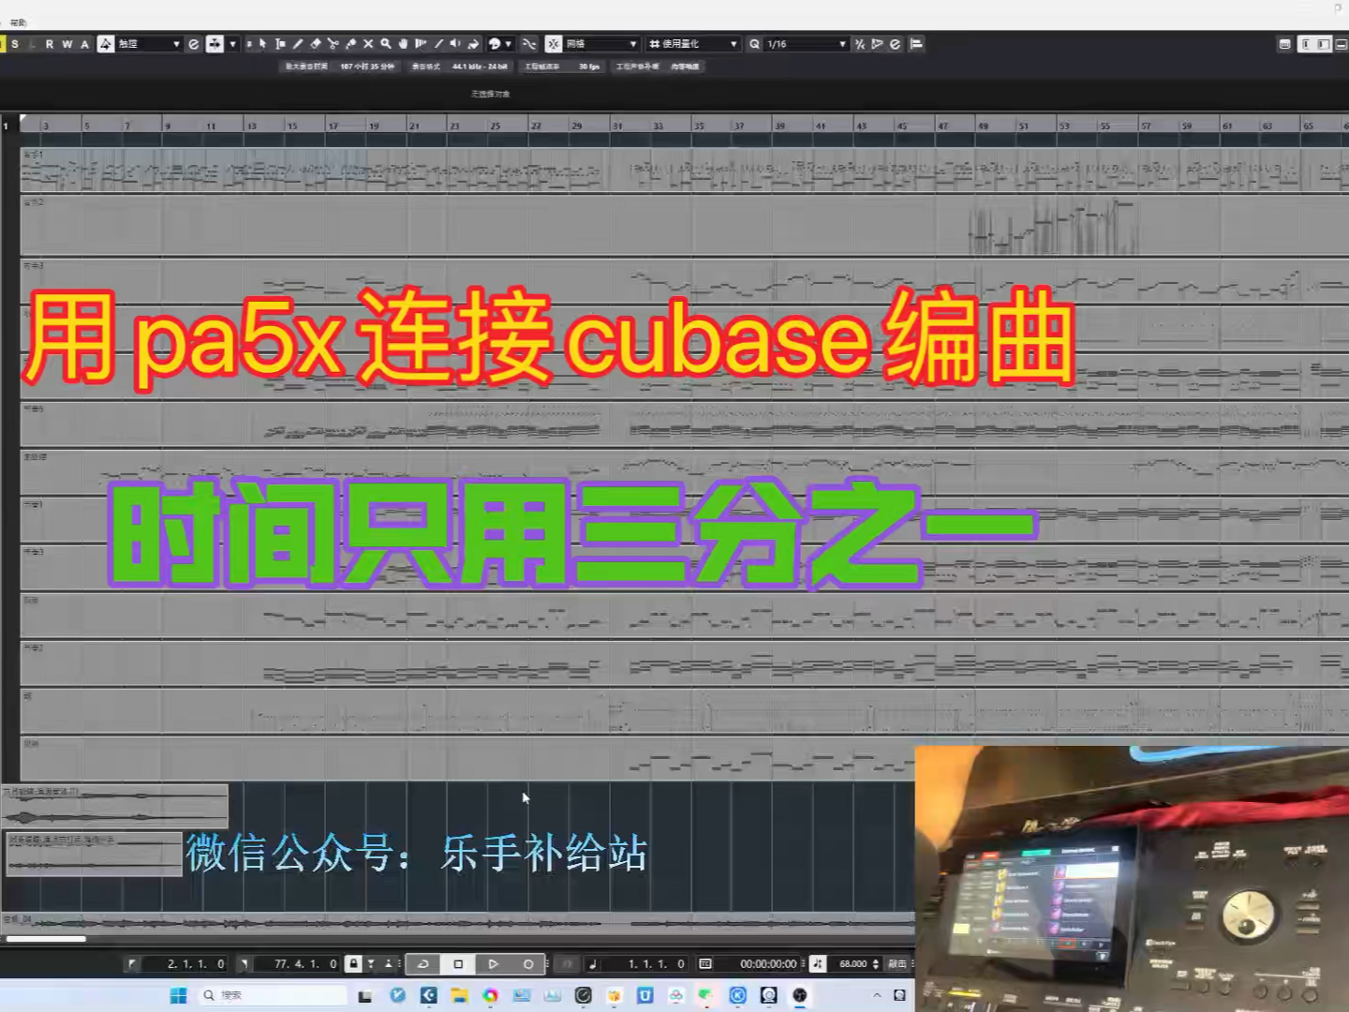Click Windows taskbar search box

point(274,995)
